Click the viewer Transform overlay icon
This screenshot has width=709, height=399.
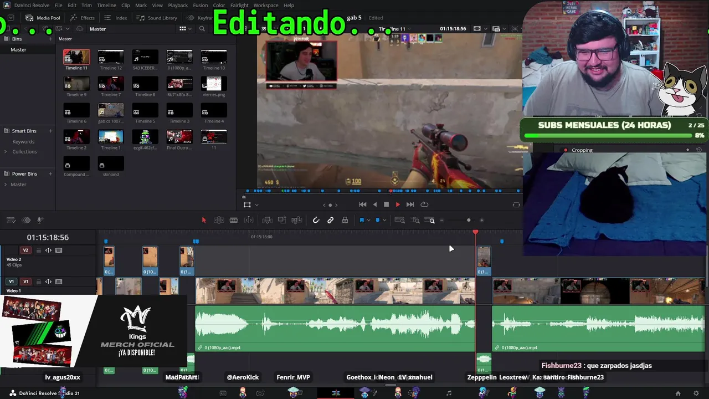tap(247, 205)
